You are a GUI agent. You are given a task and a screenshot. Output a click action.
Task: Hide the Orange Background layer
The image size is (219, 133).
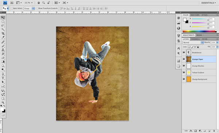point(184,79)
